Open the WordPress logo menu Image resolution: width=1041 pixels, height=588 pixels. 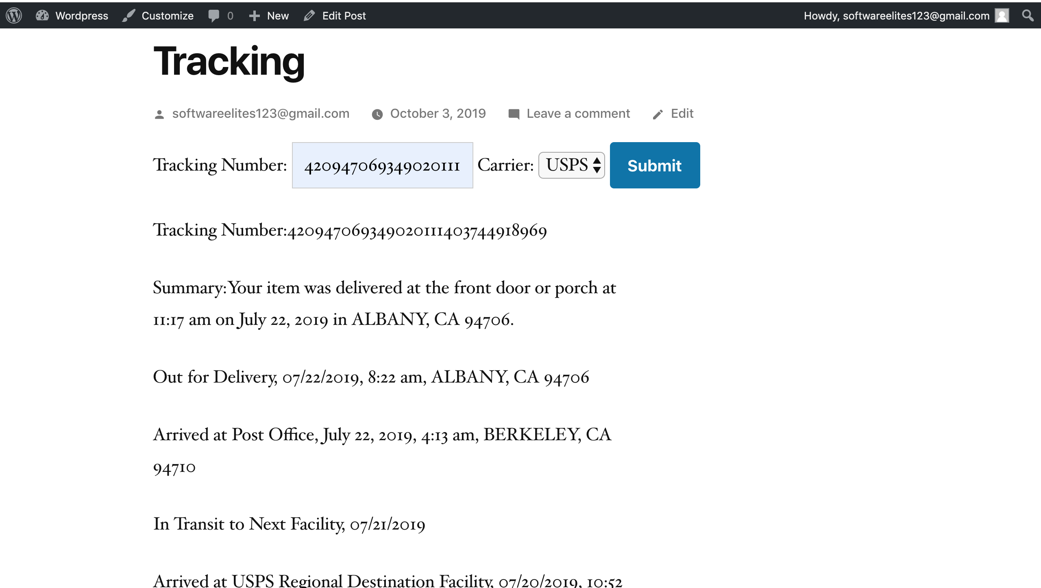click(14, 15)
